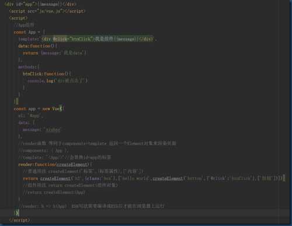Click the "return {message:" line

point(55,53)
